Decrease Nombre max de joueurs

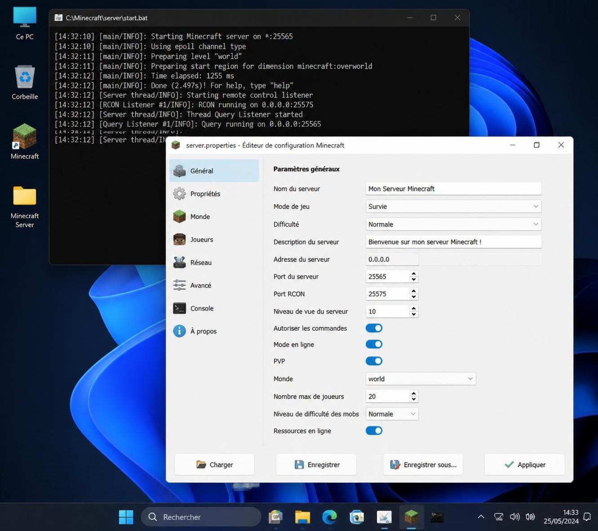[414, 399]
